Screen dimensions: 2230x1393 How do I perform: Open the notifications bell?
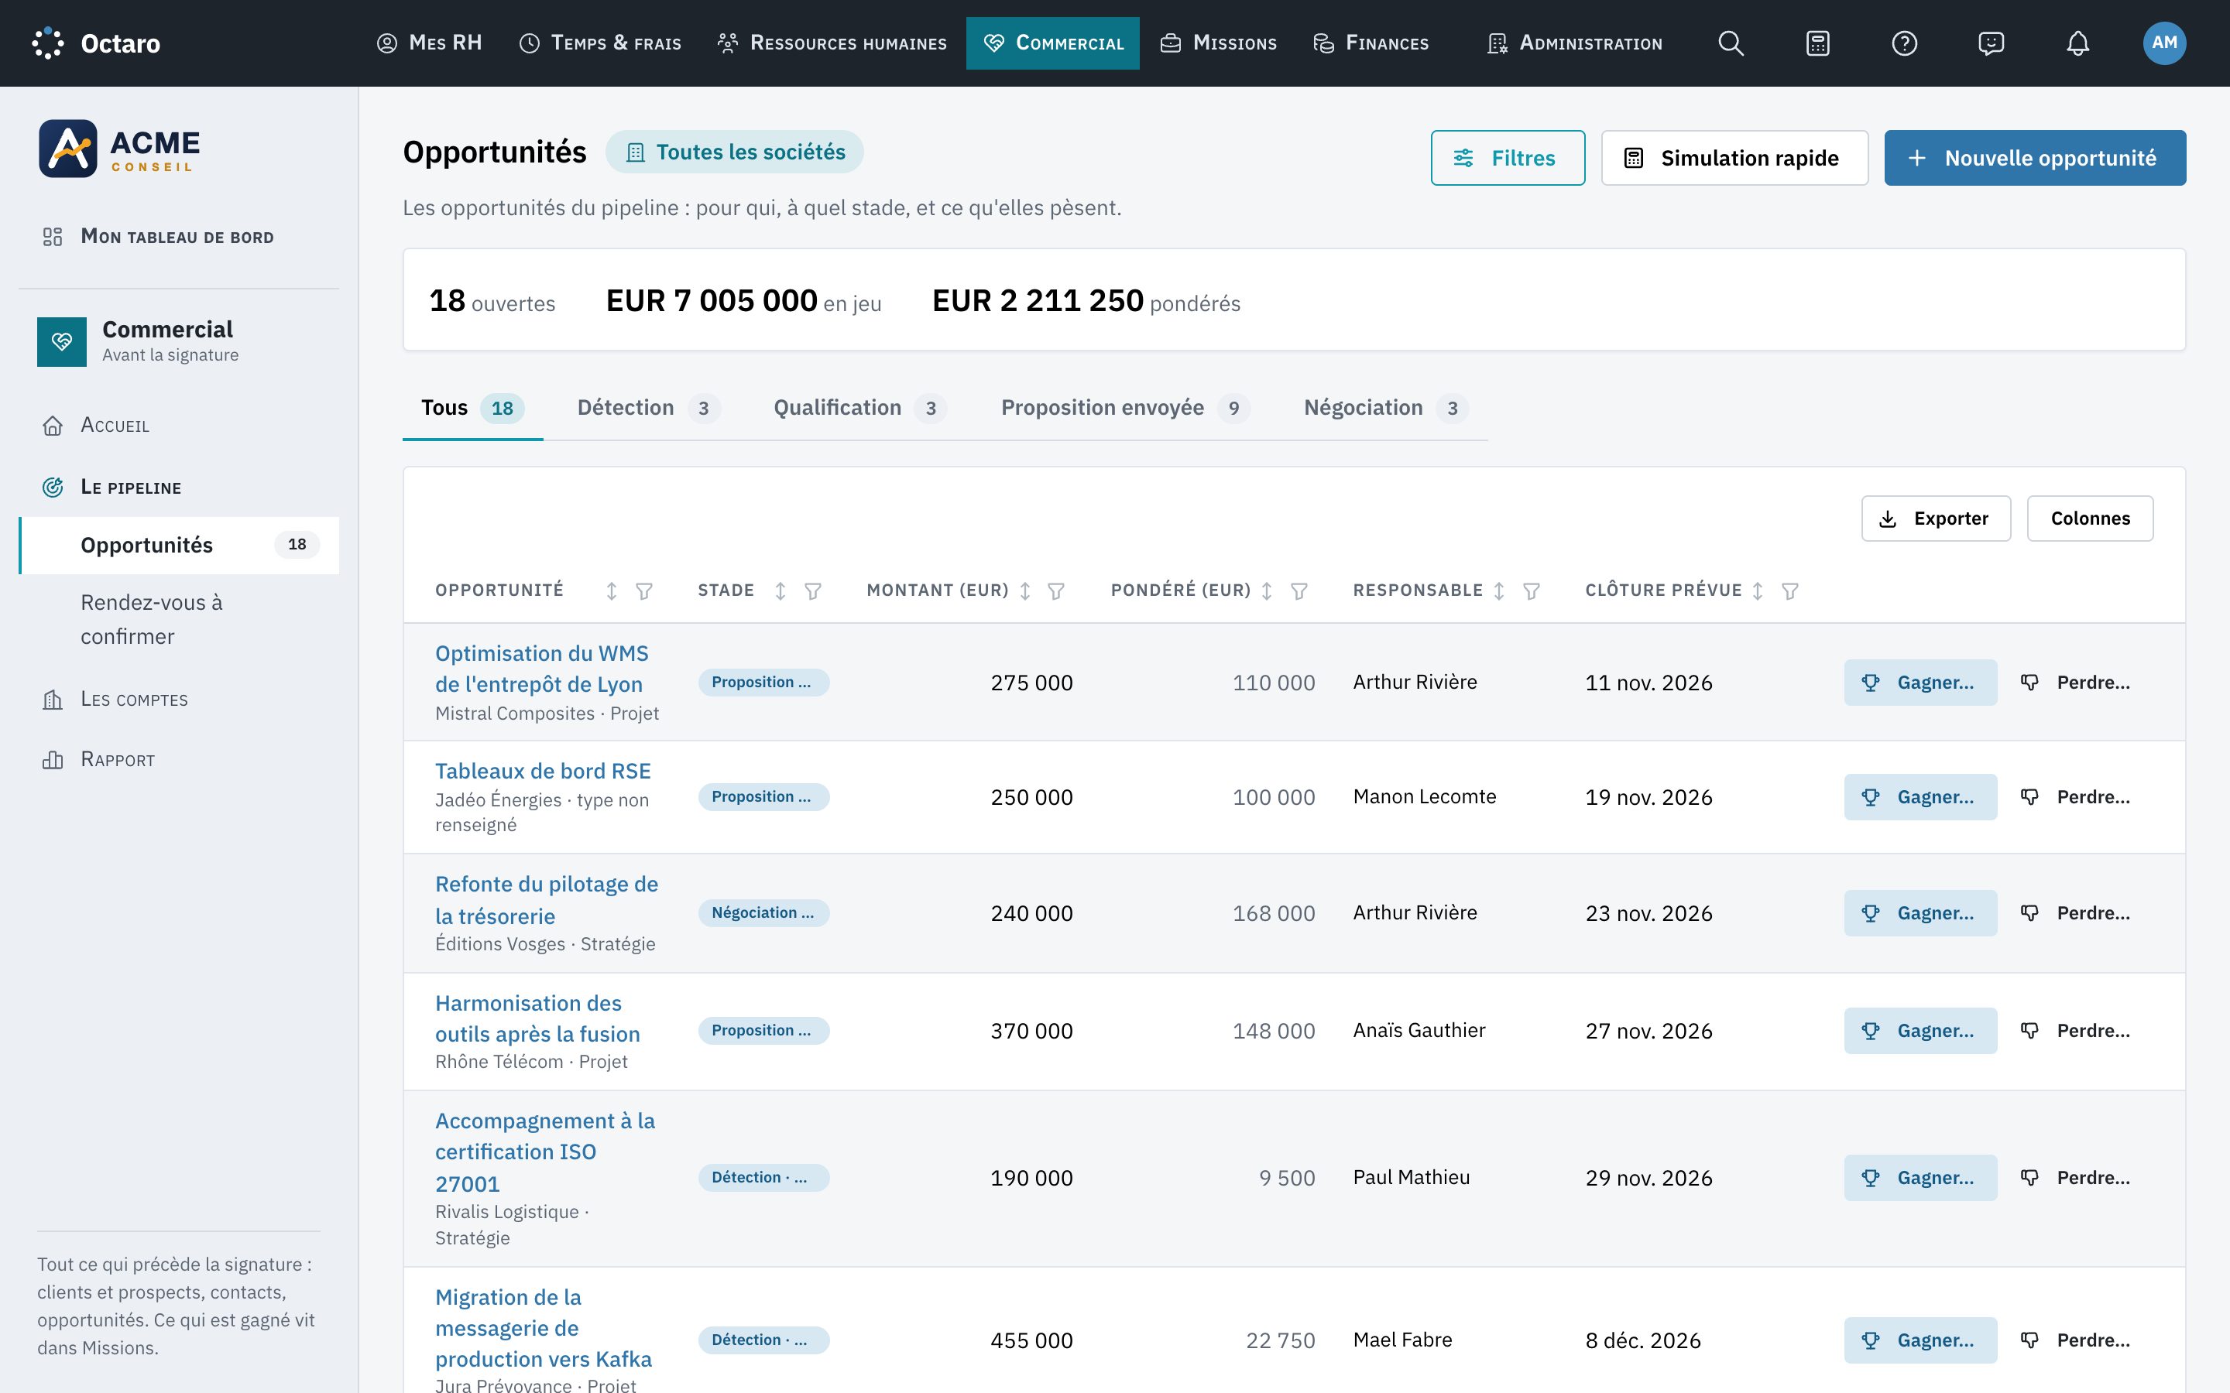[x=2077, y=43]
